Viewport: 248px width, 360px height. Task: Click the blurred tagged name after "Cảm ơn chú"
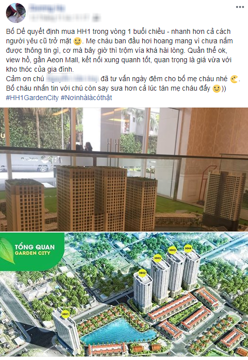click(x=72, y=79)
